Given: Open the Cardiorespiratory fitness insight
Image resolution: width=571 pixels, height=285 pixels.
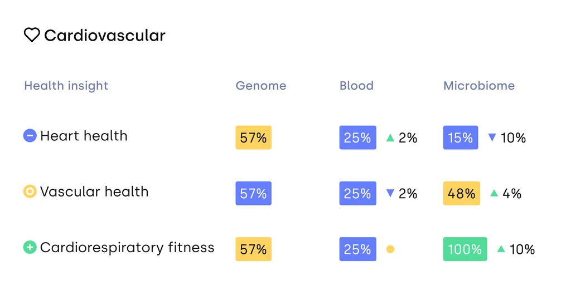Looking at the screenshot, I should (127, 247).
